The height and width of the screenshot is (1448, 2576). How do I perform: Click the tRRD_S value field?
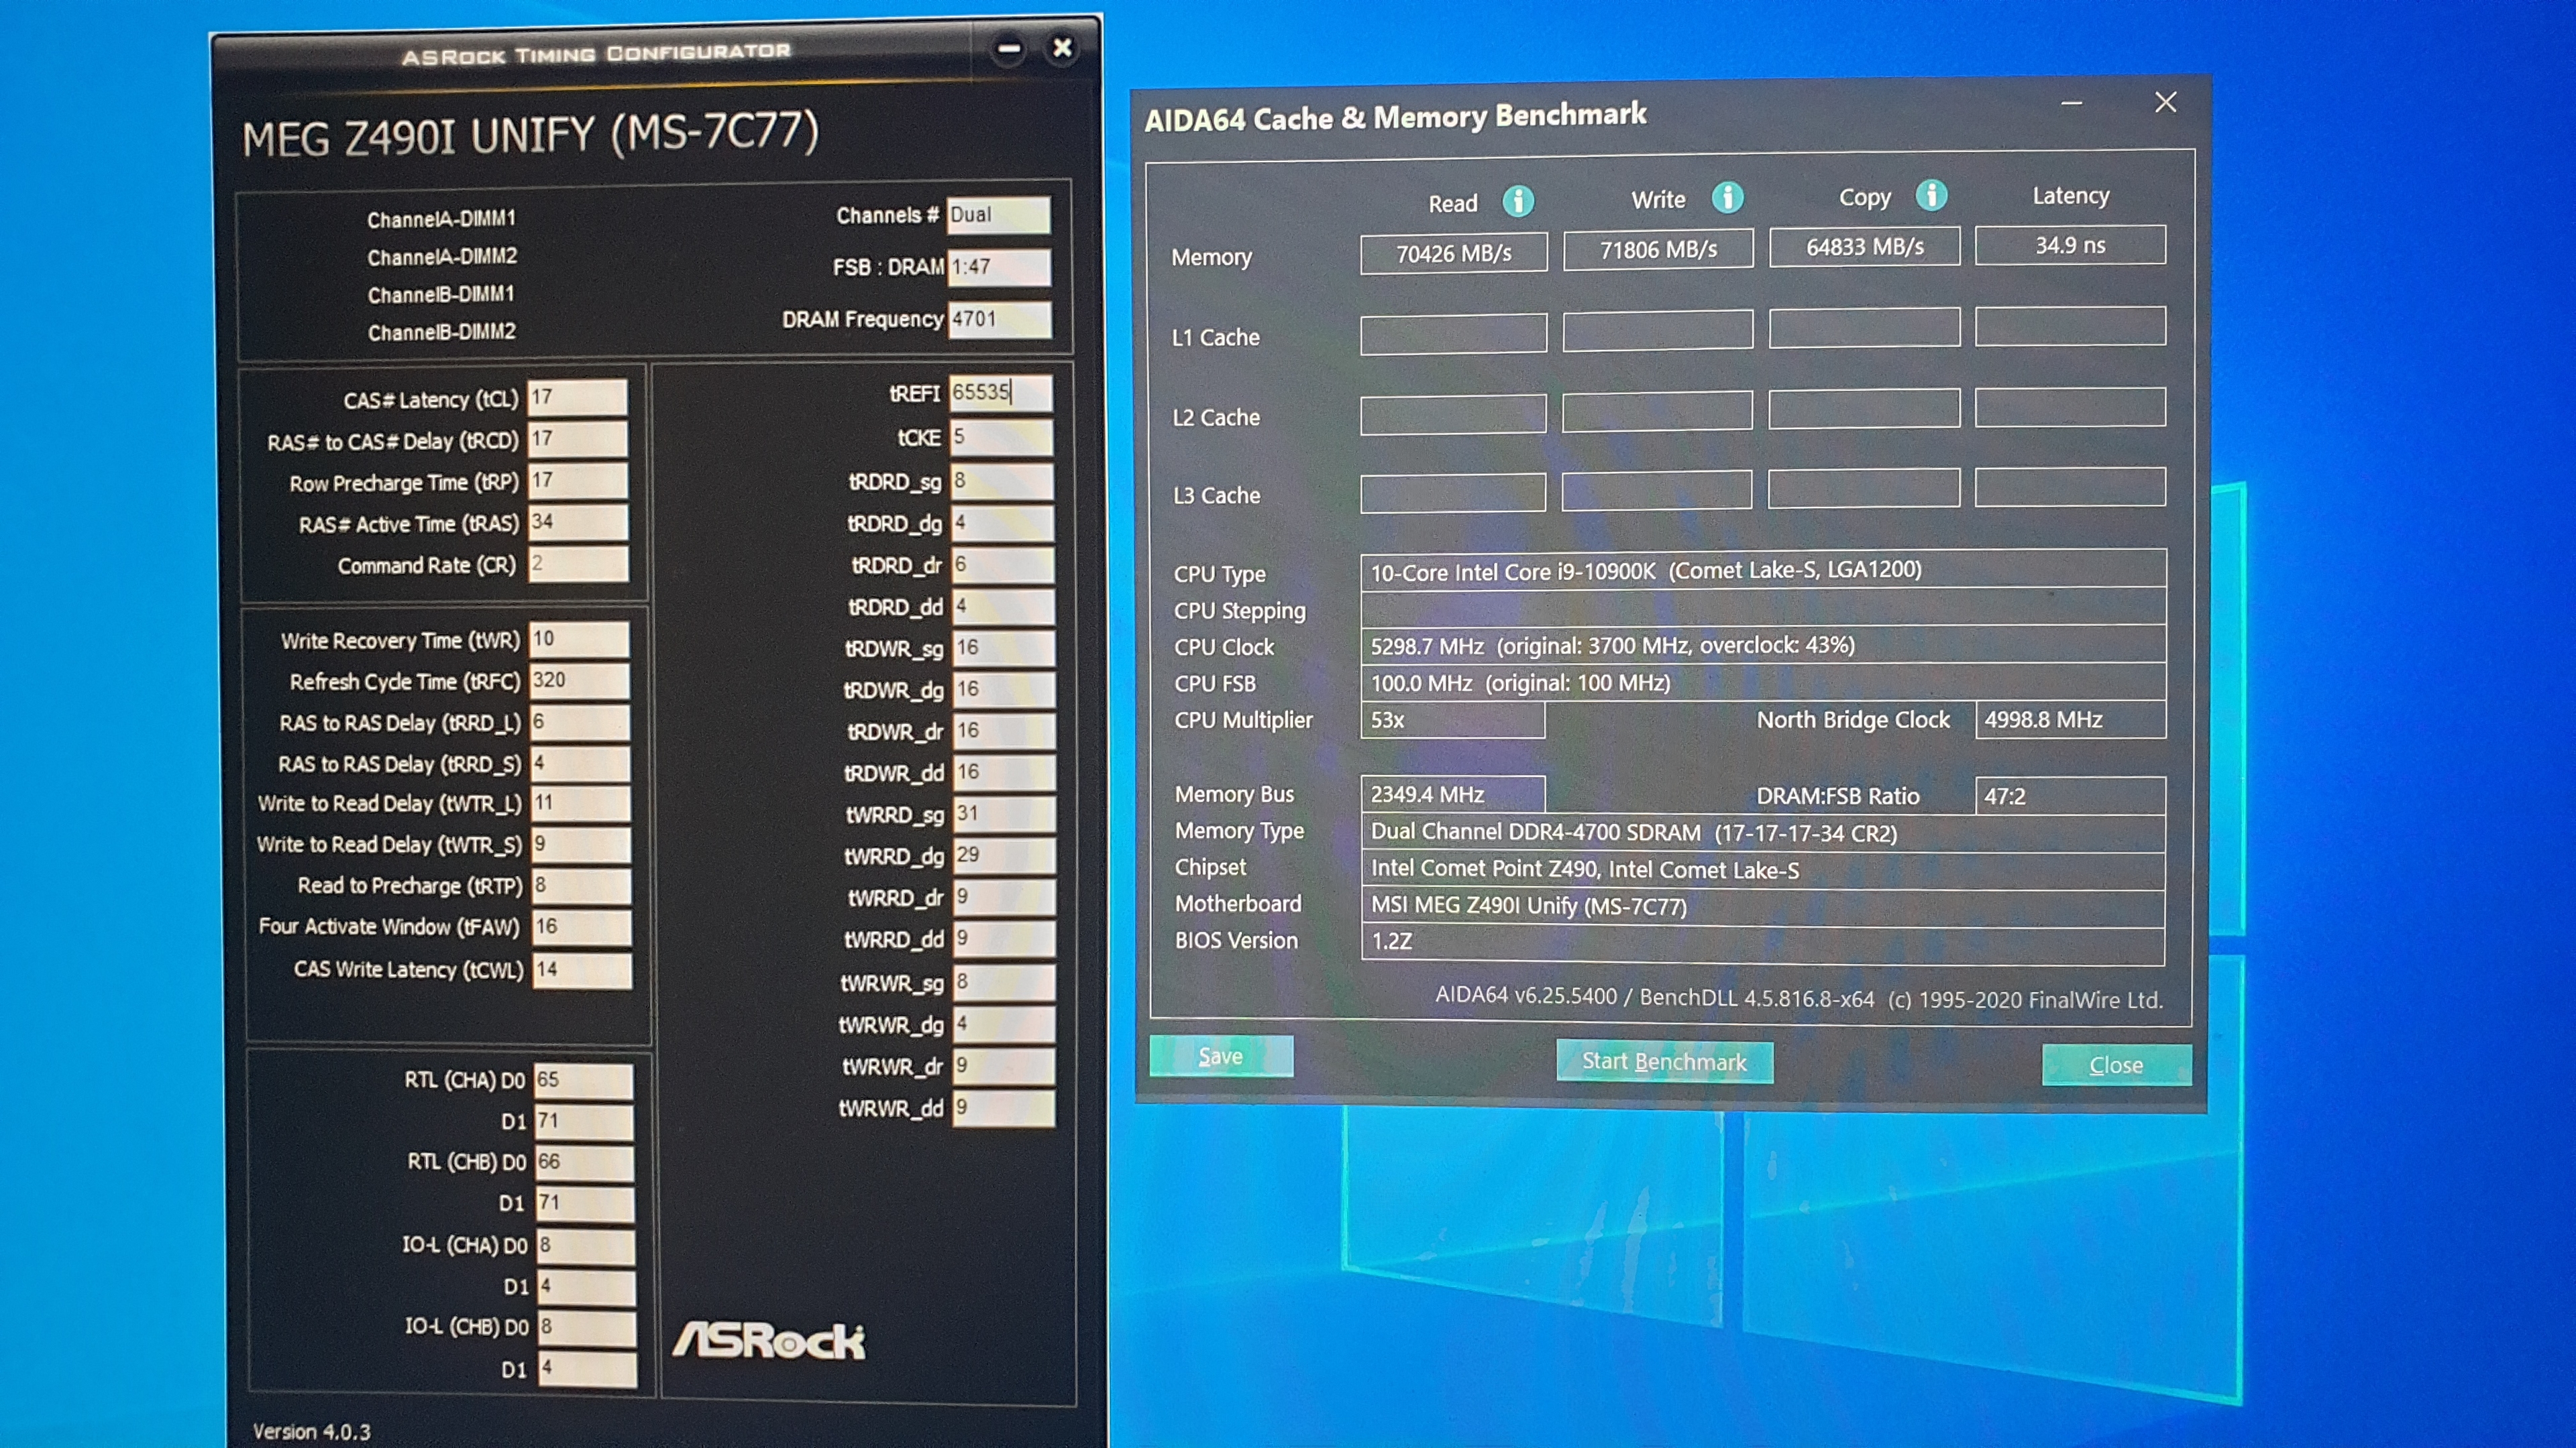coord(579,764)
